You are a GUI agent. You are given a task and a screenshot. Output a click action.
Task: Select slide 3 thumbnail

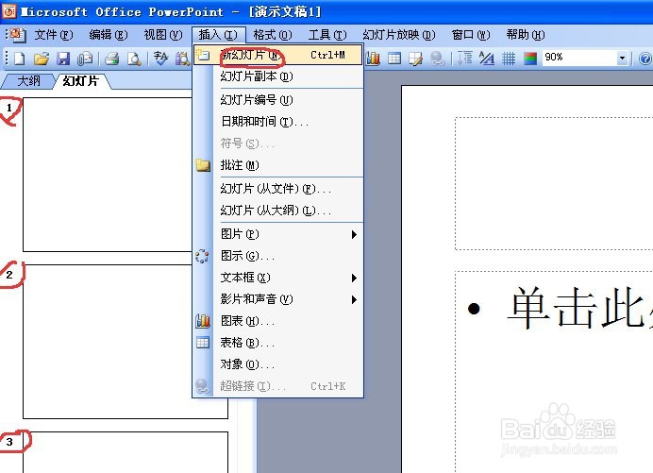(x=126, y=452)
